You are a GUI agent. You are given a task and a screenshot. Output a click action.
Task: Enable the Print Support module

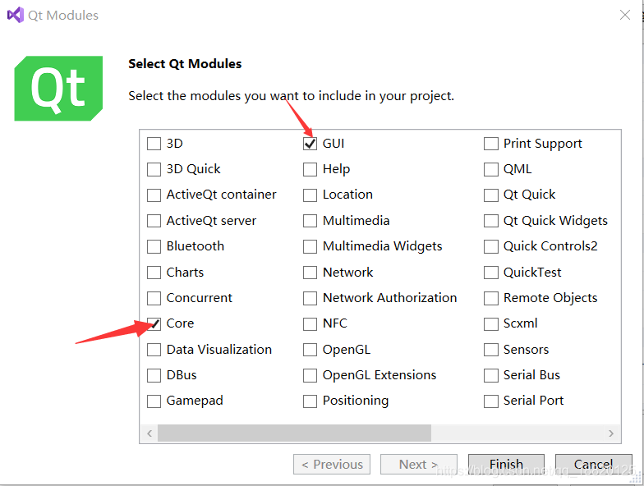coord(491,144)
